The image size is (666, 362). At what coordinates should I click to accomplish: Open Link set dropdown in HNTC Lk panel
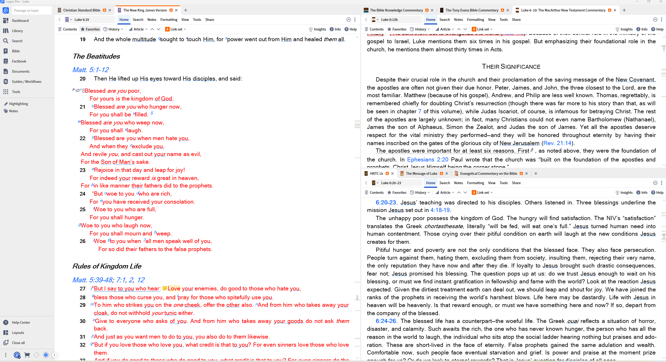[x=482, y=192]
